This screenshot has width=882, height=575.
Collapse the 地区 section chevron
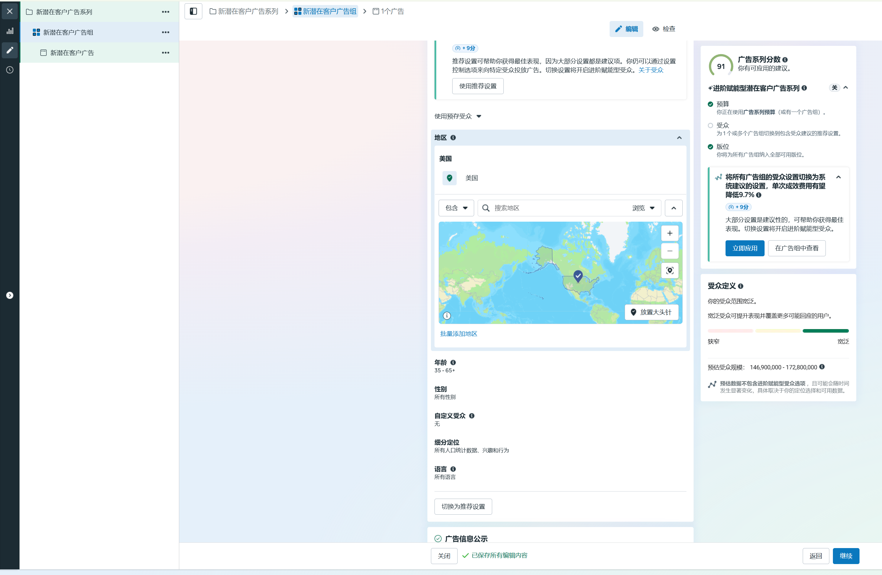[x=679, y=138]
